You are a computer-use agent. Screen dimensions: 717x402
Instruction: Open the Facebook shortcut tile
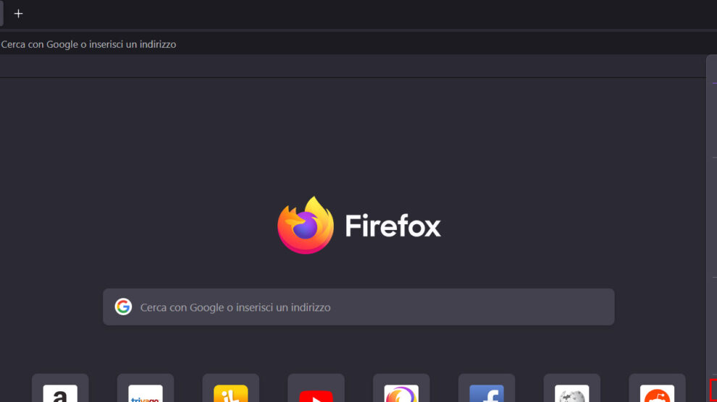487,388
